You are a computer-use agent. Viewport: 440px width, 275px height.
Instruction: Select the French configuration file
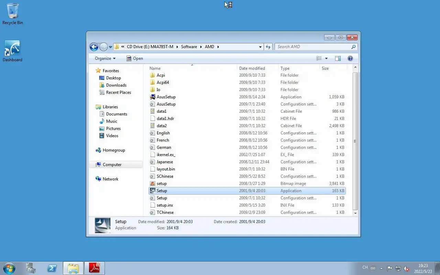point(247,140)
